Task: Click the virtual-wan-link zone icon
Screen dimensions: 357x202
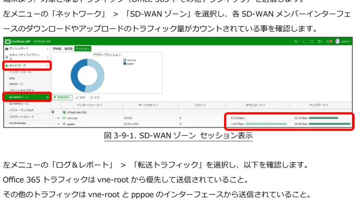Action: (x=64, y=112)
